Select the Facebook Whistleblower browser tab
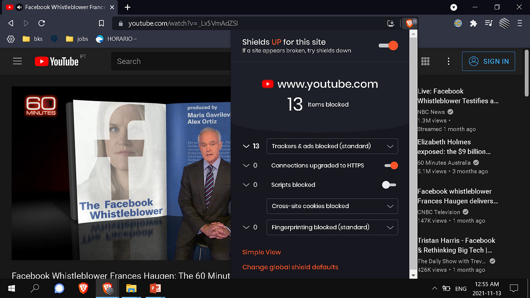Image resolution: width=530 pixels, height=298 pixels. click(60, 7)
